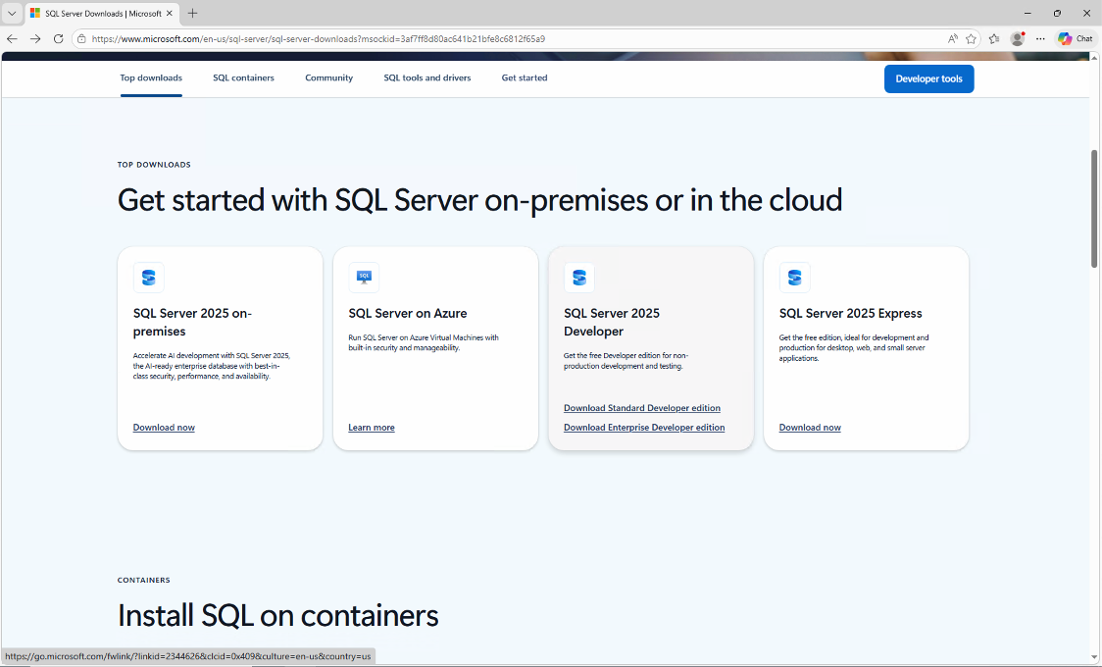This screenshot has width=1102, height=667.
Task: Click Download Enterprise Developer edition link
Action: [x=644, y=428]
